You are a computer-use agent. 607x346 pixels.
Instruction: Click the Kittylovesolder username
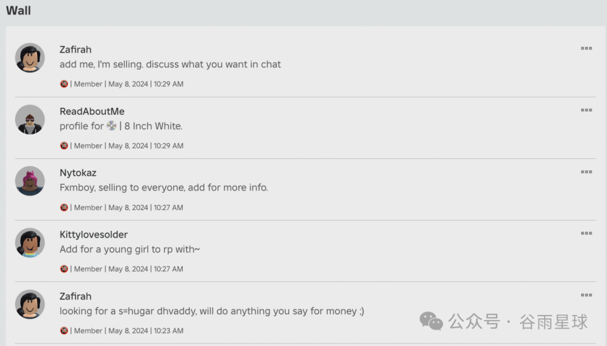point(93,234)
